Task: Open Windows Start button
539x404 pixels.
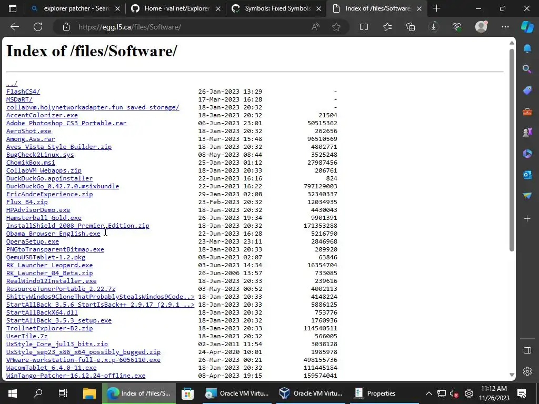Action: 13,393
